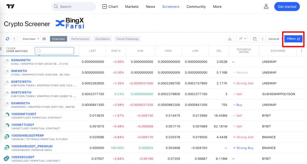Open the user profile menu icon
Screen dimensions: 307x164
pyautogui.click(x=266, y=7)
